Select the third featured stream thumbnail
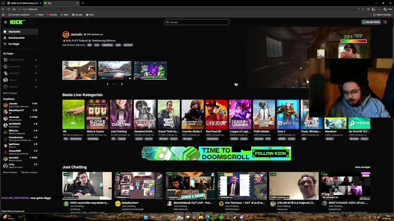394x221 pixels. 150,70
